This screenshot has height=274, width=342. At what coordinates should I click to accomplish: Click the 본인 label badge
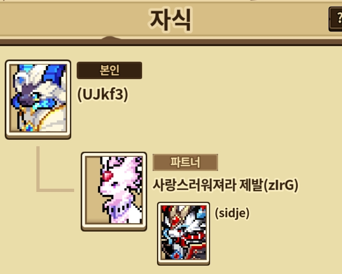pyautogui.click(x=109, y=70)
